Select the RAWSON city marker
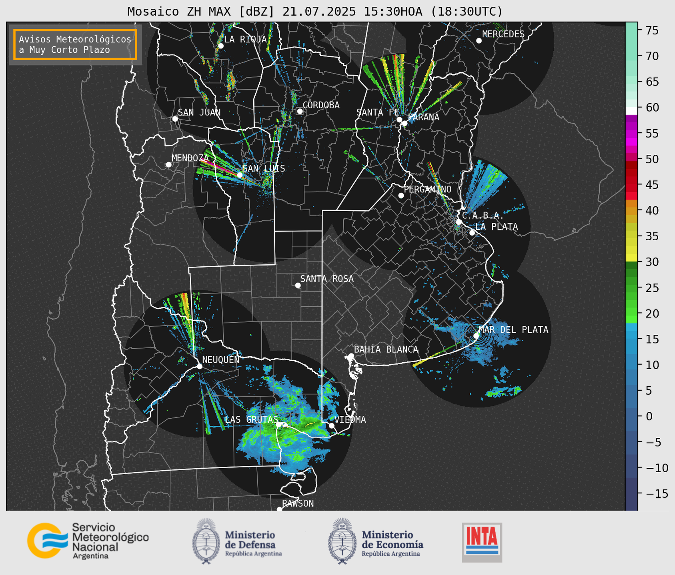Screen dimensions: 675x575 [x=279, y=509]
